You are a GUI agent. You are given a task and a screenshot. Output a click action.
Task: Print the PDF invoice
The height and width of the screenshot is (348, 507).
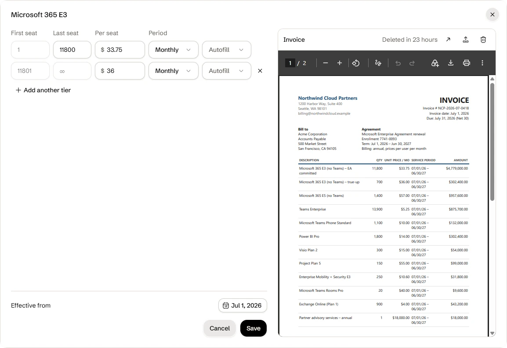tap(466, 63)
